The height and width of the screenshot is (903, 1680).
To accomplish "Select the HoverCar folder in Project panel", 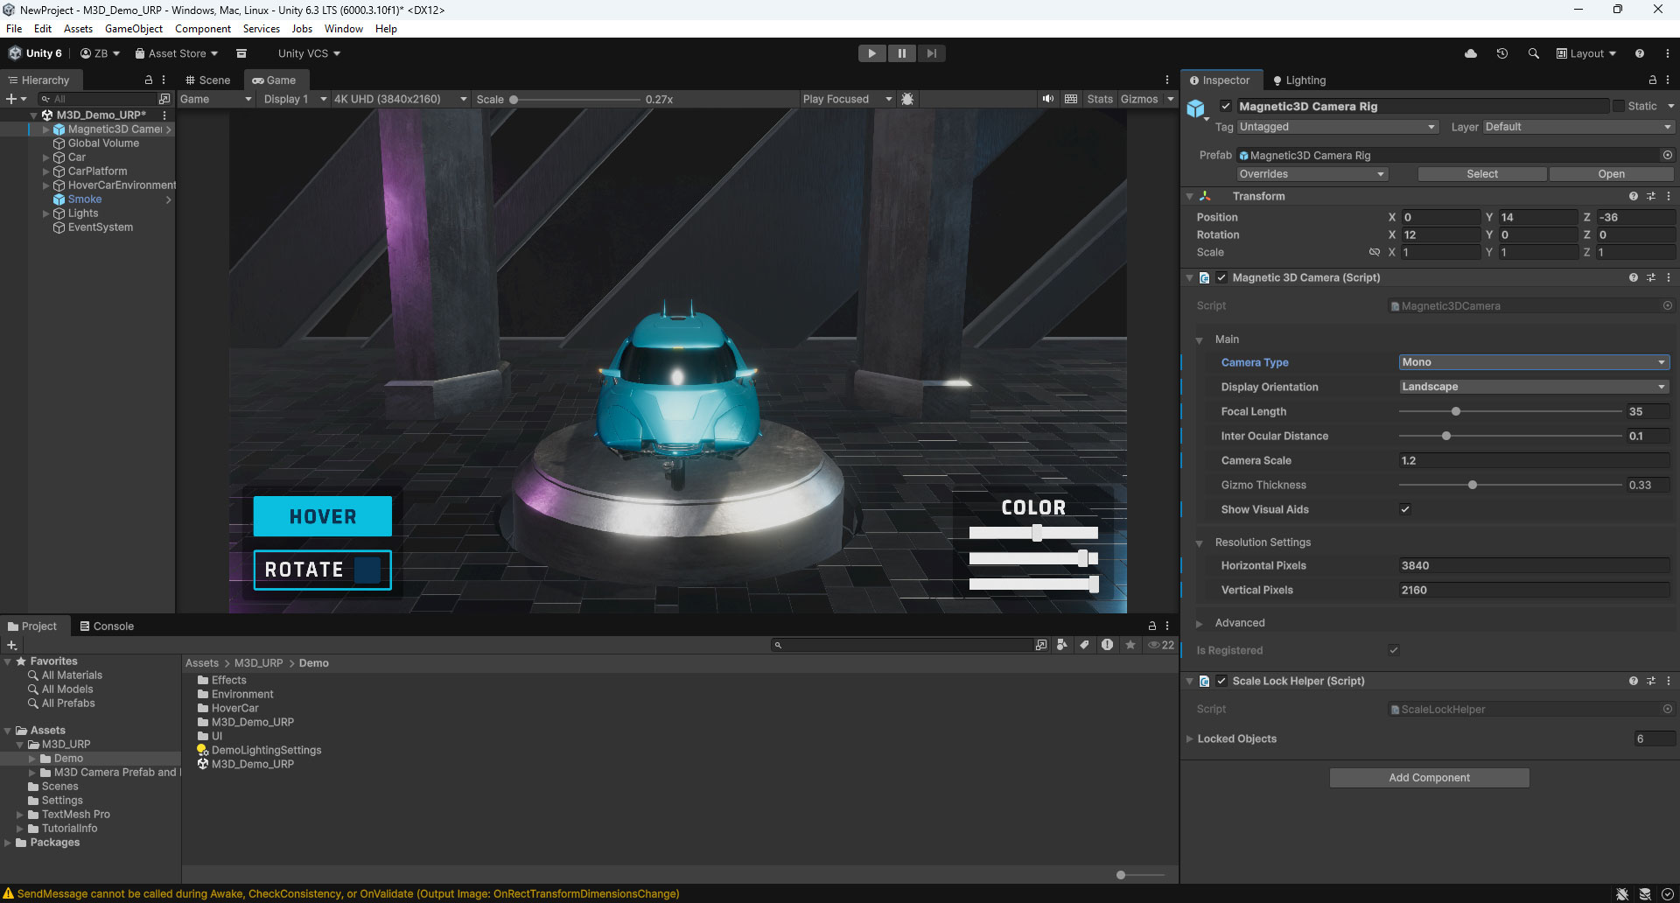I will point(234,708).
